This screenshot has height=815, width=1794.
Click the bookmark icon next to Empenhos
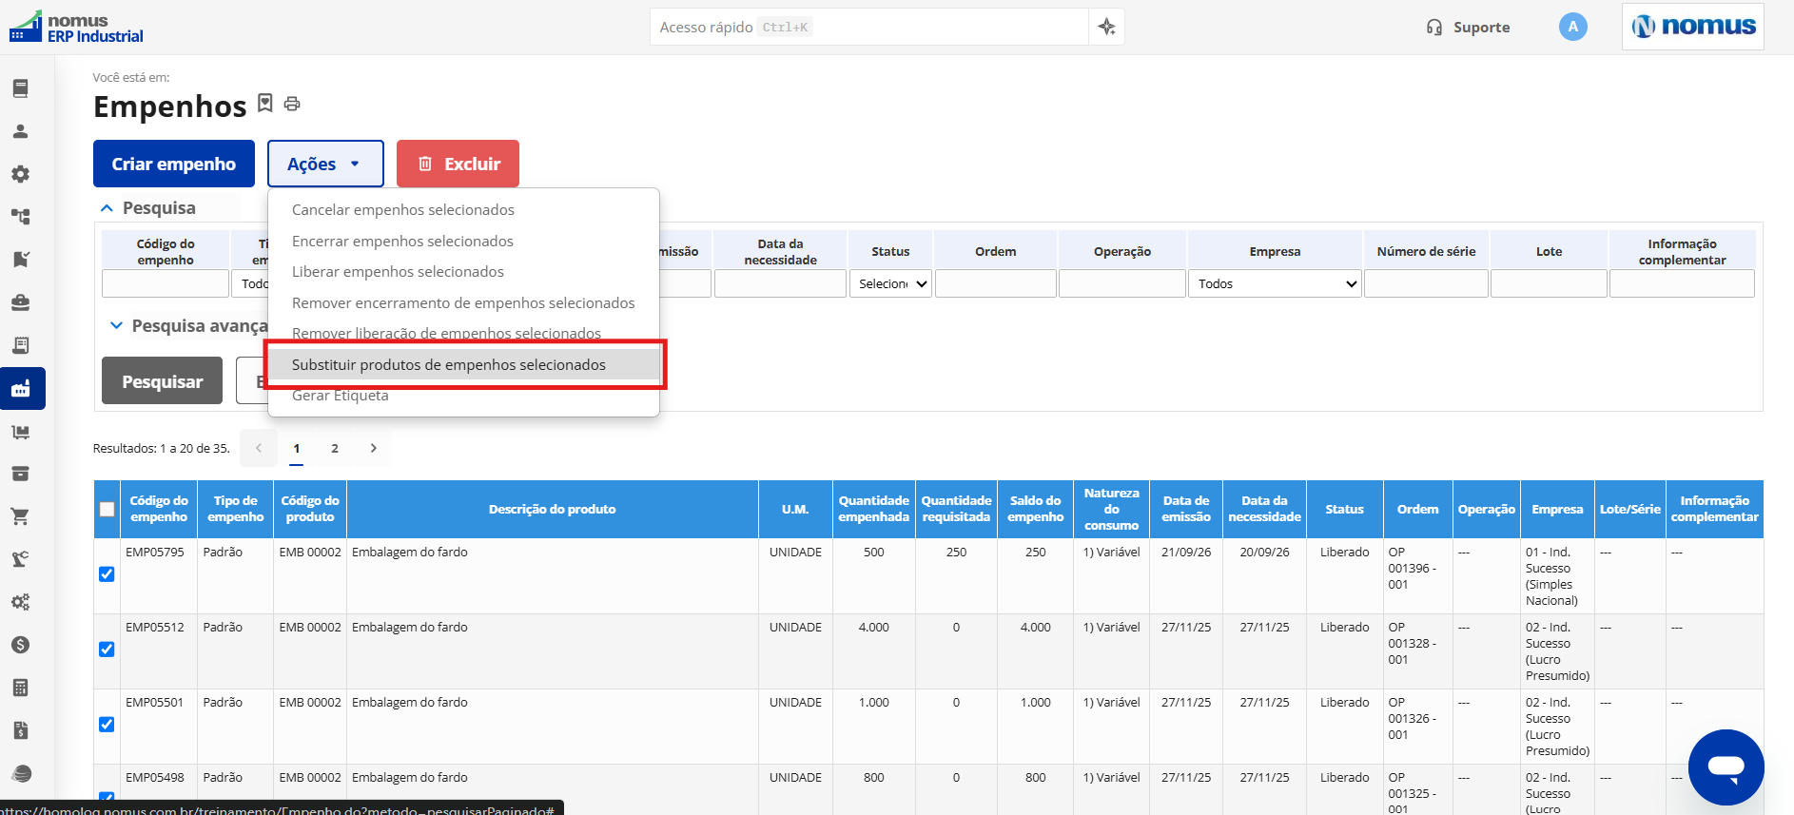[265, 103]
